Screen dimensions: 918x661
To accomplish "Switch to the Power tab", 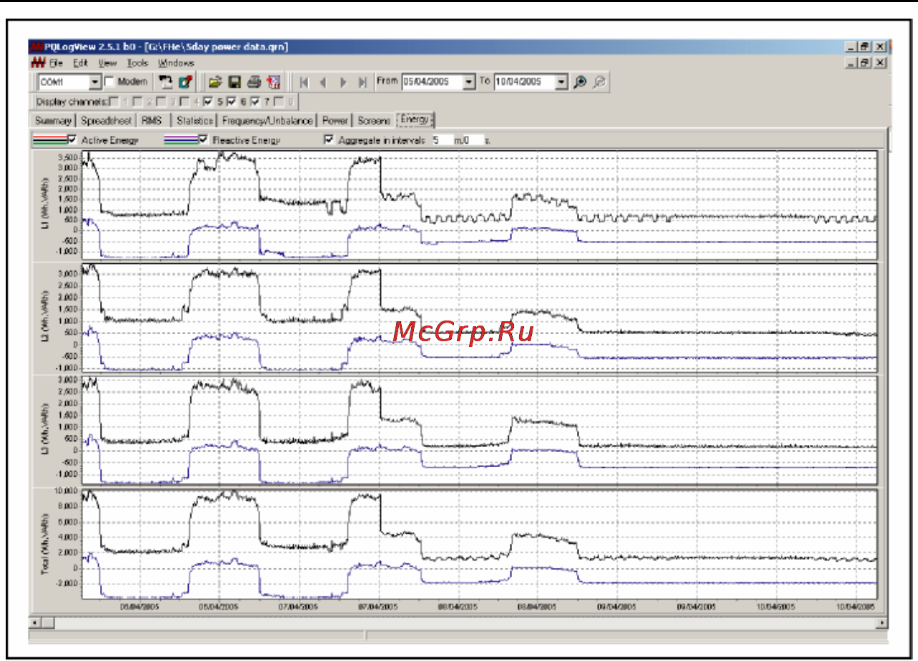I will click(335, 120).
